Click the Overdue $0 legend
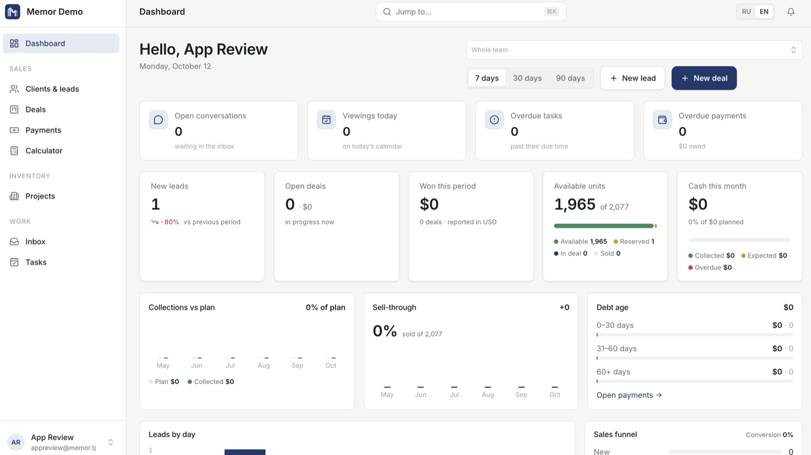Screen dimensions: 811x455 (x=710, y=268)
